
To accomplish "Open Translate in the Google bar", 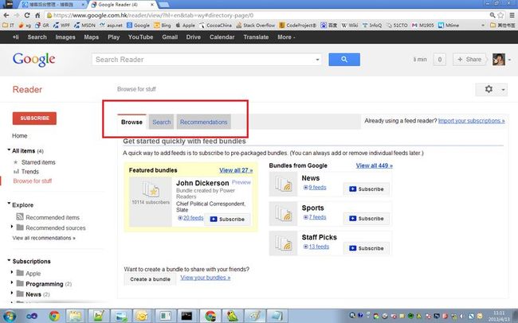I will [256, 37].
